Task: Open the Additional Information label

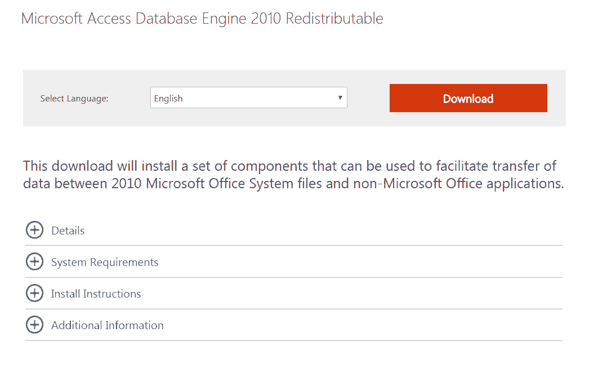Action: 107,325
